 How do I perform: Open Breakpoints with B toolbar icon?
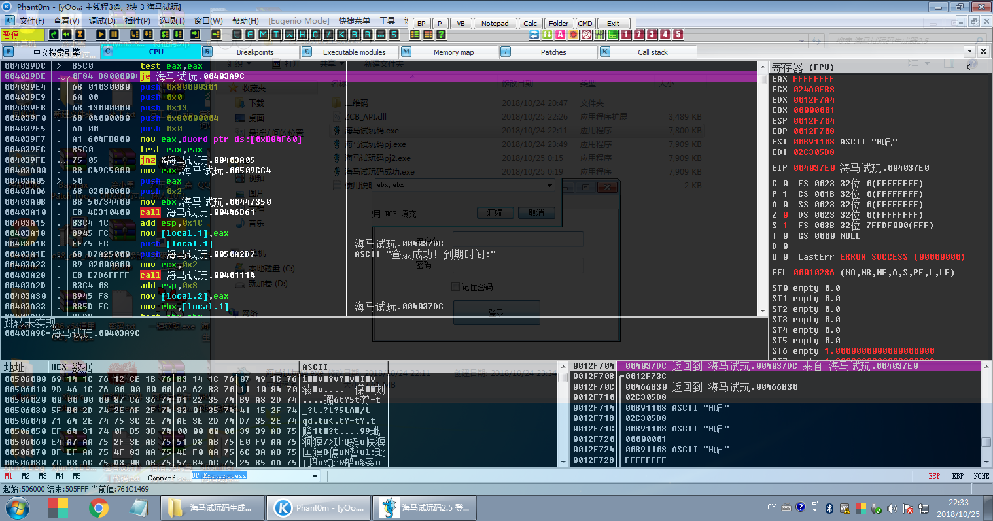355,34
